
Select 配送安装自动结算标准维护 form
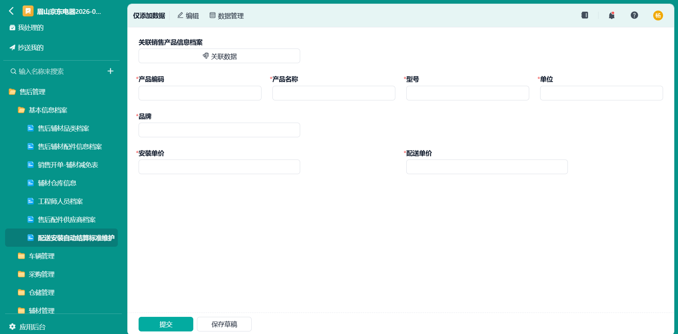(61, 238)
